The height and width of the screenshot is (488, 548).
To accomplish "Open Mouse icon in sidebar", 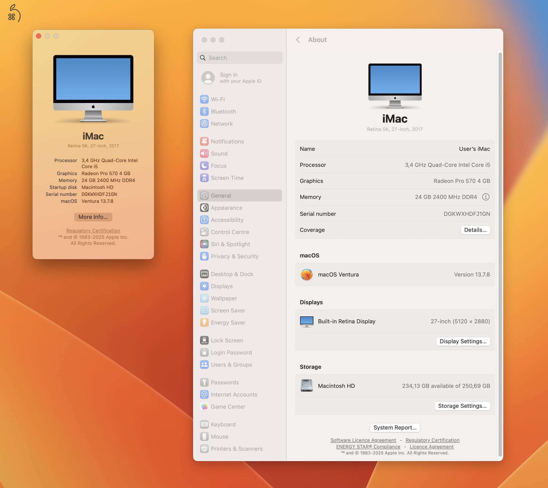I will coord(204,437).
